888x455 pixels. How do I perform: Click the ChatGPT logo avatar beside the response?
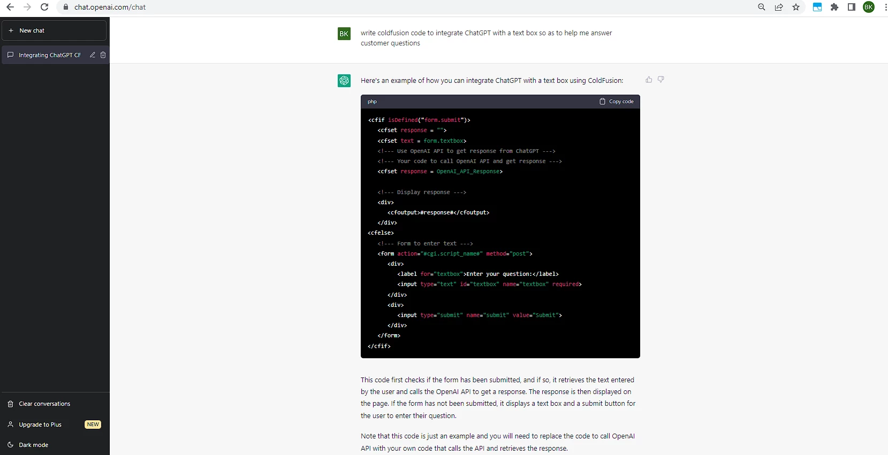[x=344, y=81]
